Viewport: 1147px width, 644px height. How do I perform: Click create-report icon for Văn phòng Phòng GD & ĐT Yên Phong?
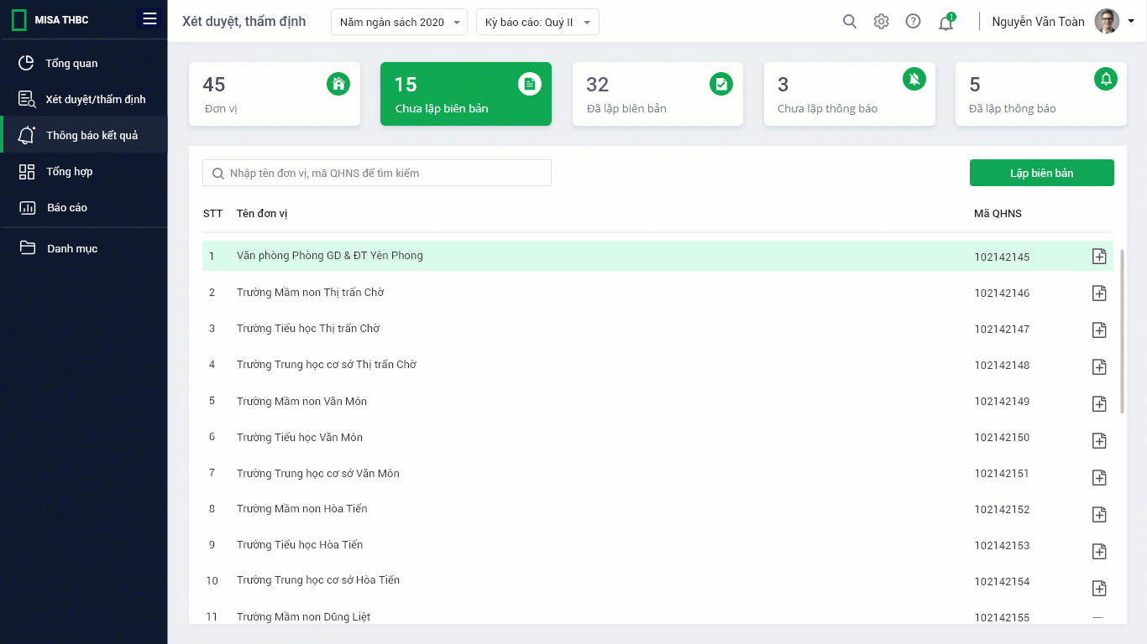click(1099, 257)
